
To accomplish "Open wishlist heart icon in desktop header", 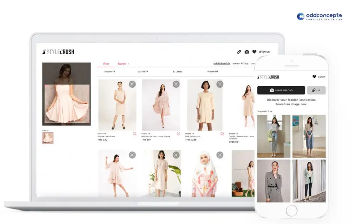I will (x=254, y=52).
